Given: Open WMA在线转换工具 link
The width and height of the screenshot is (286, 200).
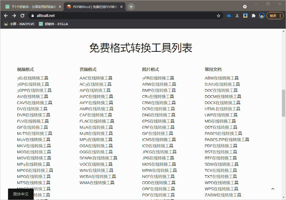Looking at the screenshot, I should coord(97,183).
